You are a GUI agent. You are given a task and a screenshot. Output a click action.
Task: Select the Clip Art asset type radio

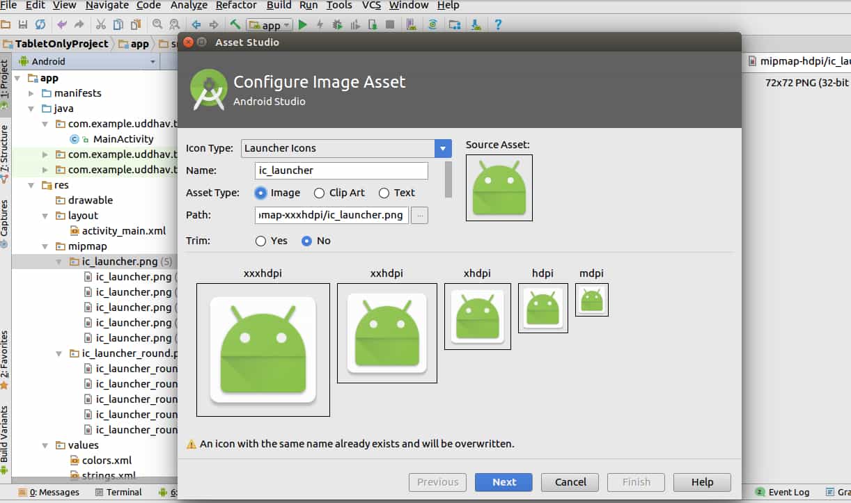(x=319, y=193)
